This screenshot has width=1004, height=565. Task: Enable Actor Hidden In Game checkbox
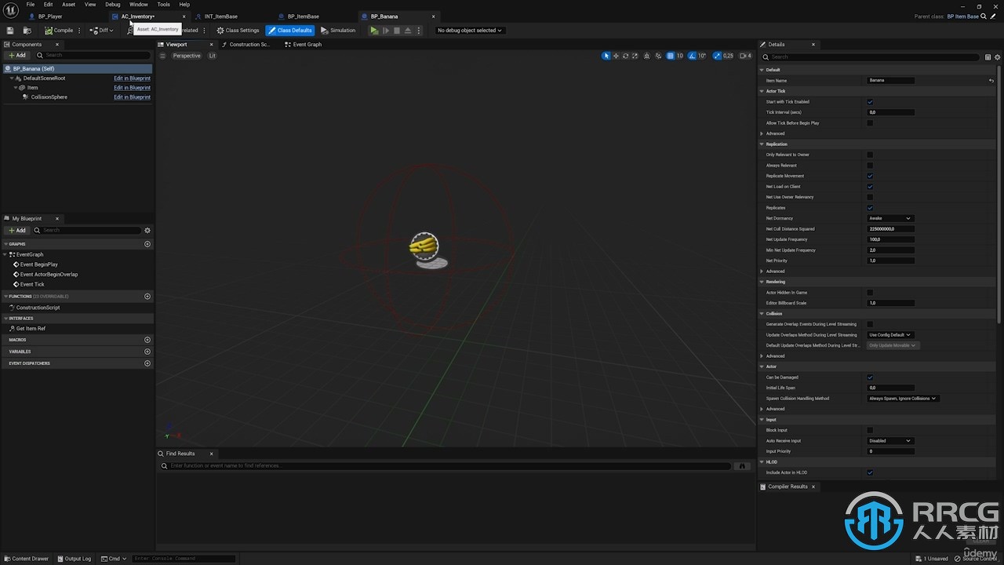tap(870, 293)
